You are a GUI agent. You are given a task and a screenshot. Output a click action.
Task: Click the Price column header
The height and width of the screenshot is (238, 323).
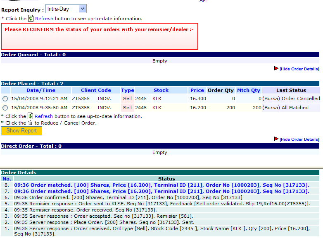pyautogui.click(x=197, y=90)
